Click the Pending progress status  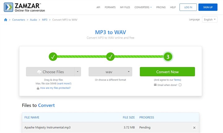click(145, 127)
